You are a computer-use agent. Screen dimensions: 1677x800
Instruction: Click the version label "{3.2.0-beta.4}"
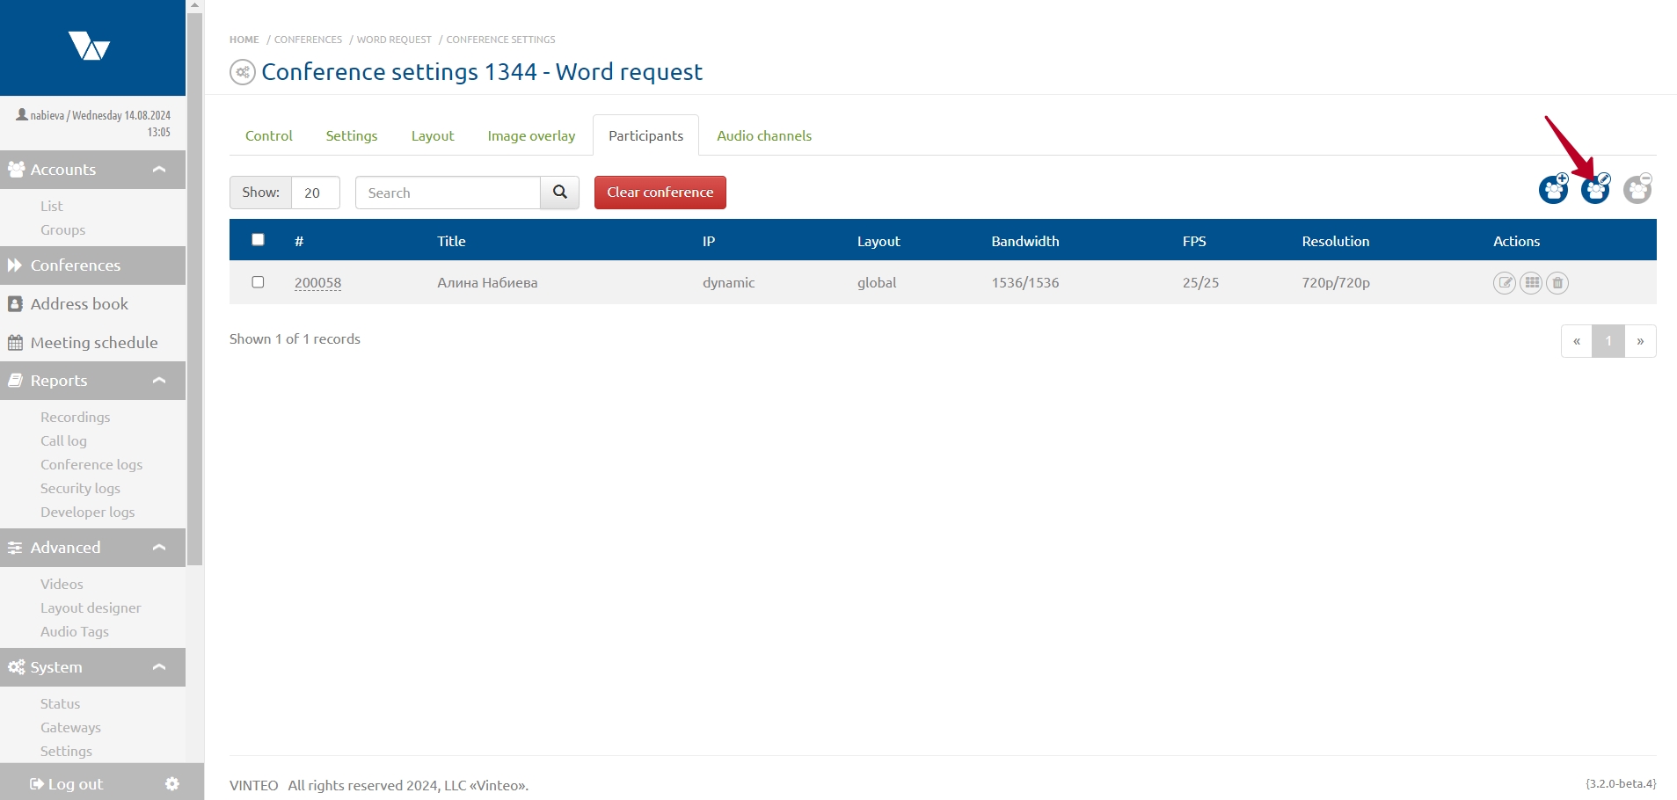coord(1621,783)
